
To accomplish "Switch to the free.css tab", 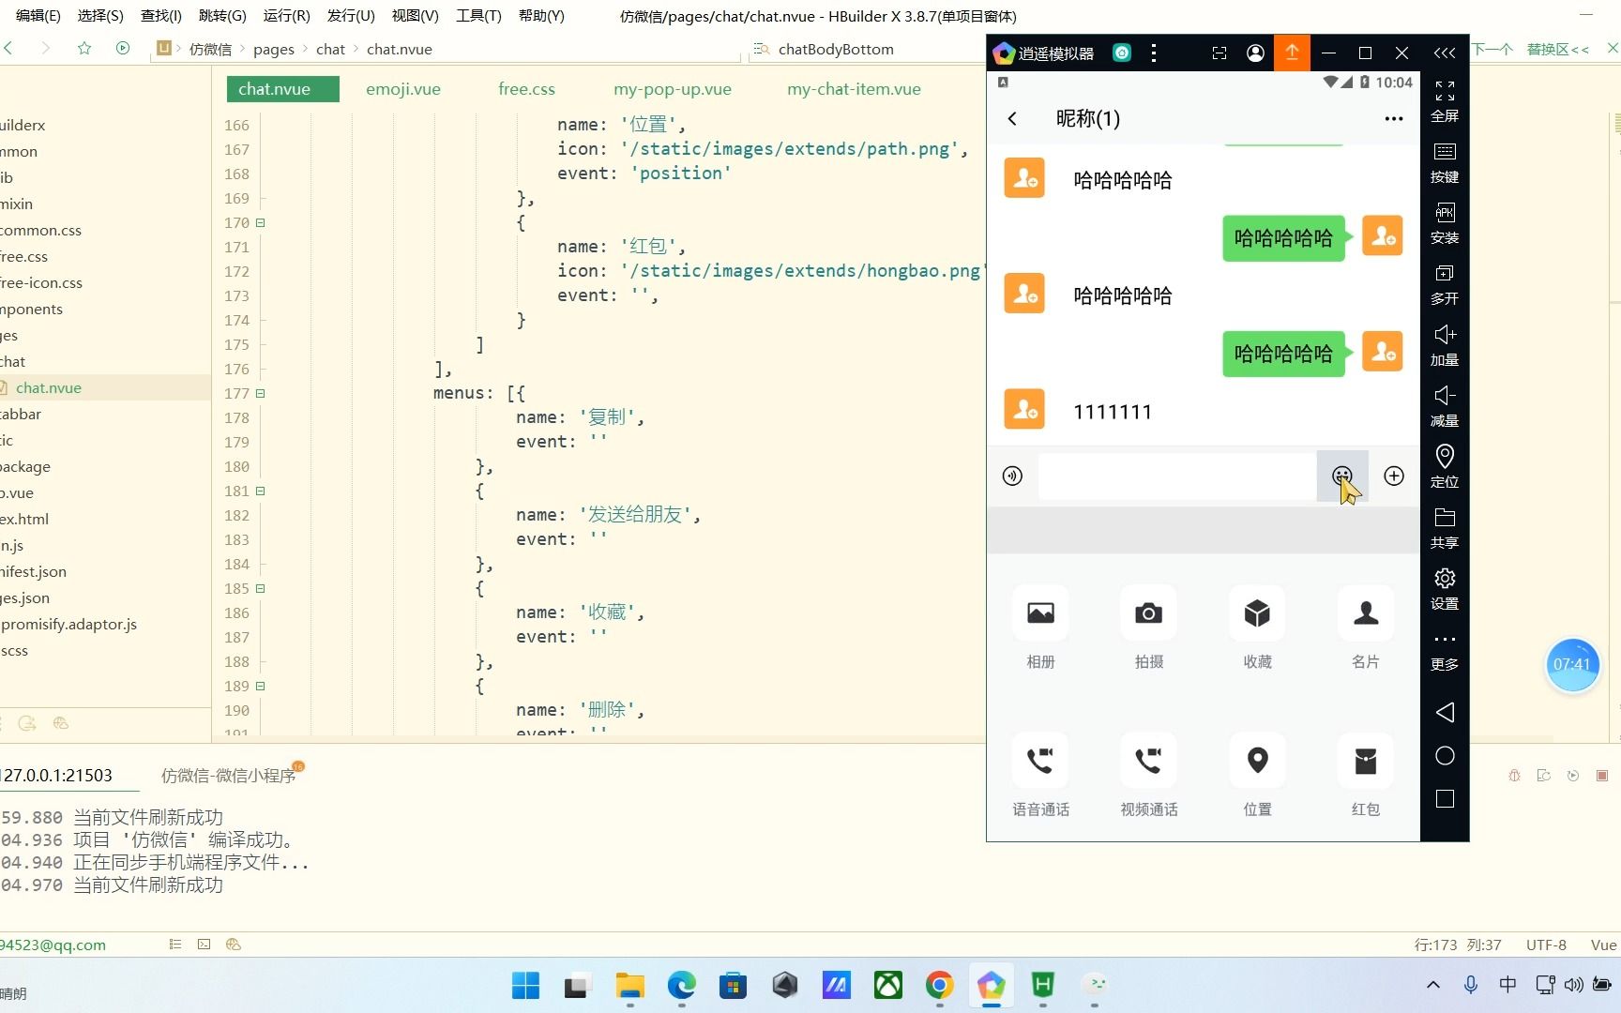I will click(526, 89).
